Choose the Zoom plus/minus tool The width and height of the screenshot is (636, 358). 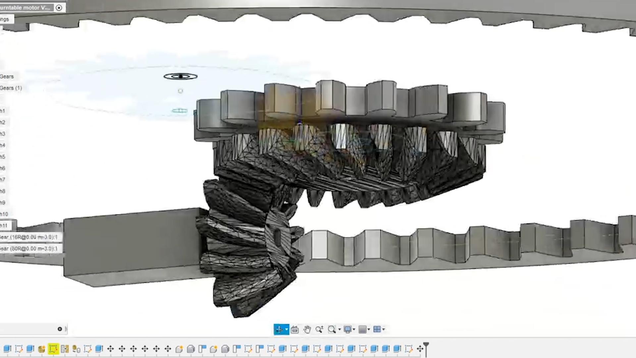(x=319, y=329)
